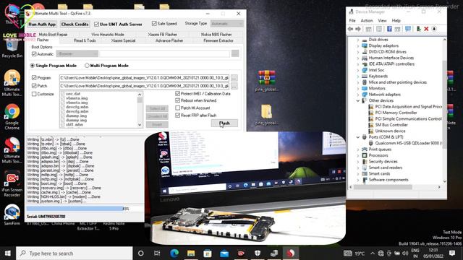Viewport: 463px width, 260px height.
Task: Click Ultimate Multi Tool taskbar icon
Action: point(291,253)
